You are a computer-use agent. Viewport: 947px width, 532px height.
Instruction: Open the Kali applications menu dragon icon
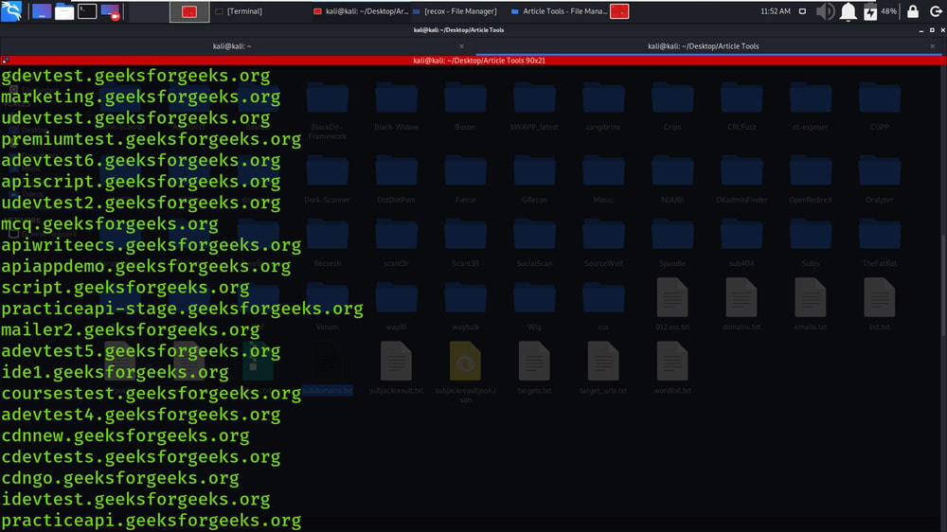click(11, 10)
